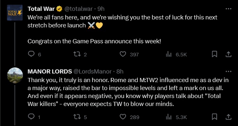Open more options on Manor Lords reply
The image size is (238, 126).
point(228,71)
